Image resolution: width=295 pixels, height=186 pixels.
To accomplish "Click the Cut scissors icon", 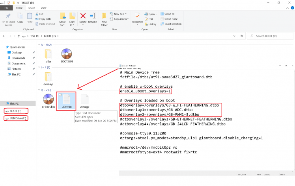I will [x=37, y=14].
